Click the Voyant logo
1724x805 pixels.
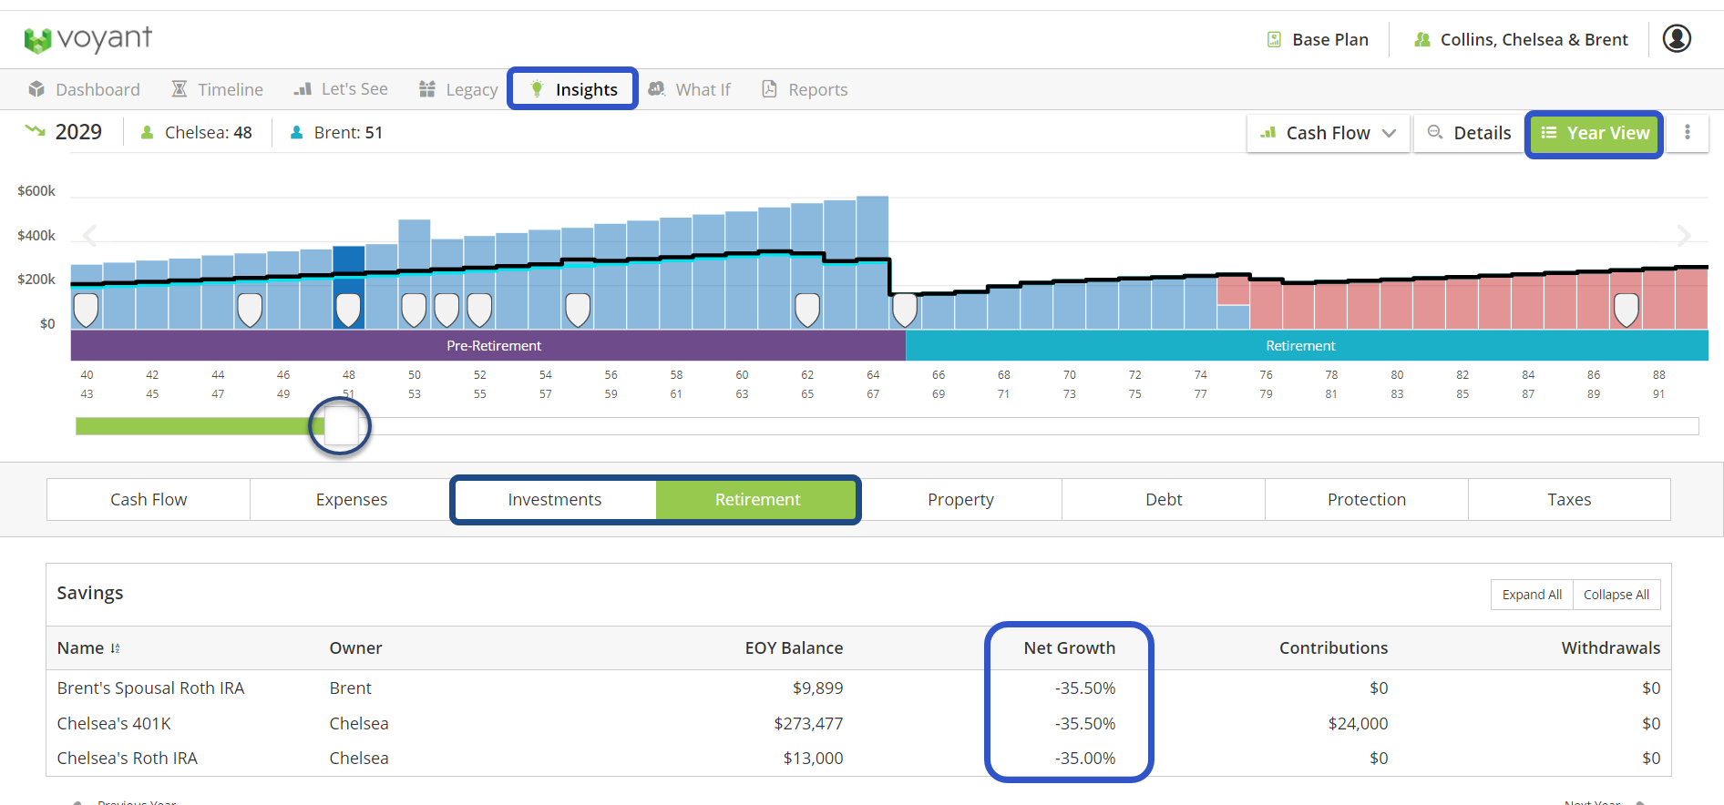tap(87, 39)
